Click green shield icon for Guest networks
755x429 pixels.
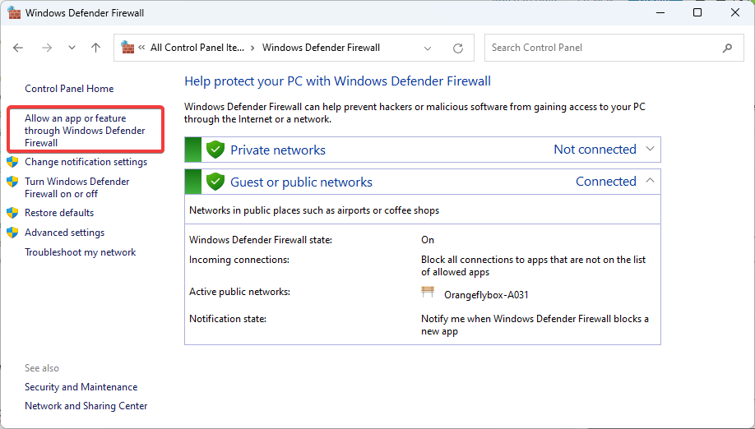(215, 182)
